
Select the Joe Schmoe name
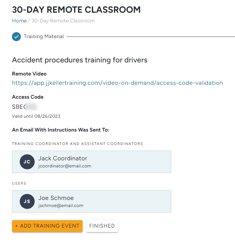(x=57, y=198)
